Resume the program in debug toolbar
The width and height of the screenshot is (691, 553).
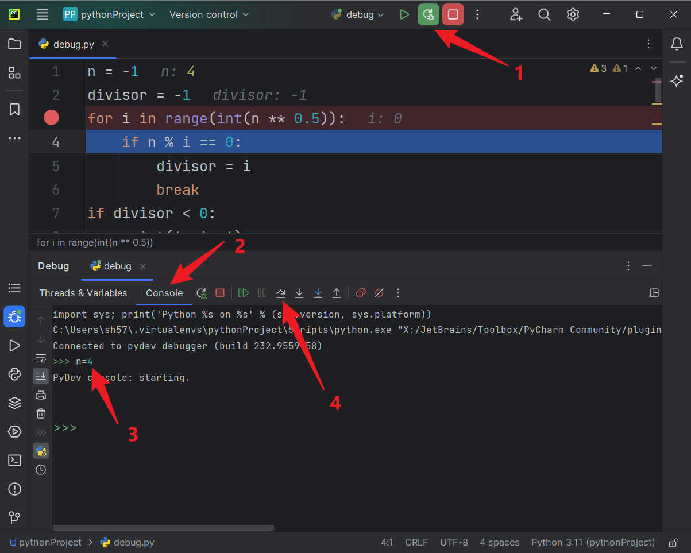point(244,293)
